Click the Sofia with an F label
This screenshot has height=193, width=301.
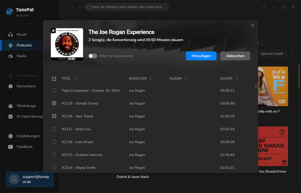tap(269, 111)
